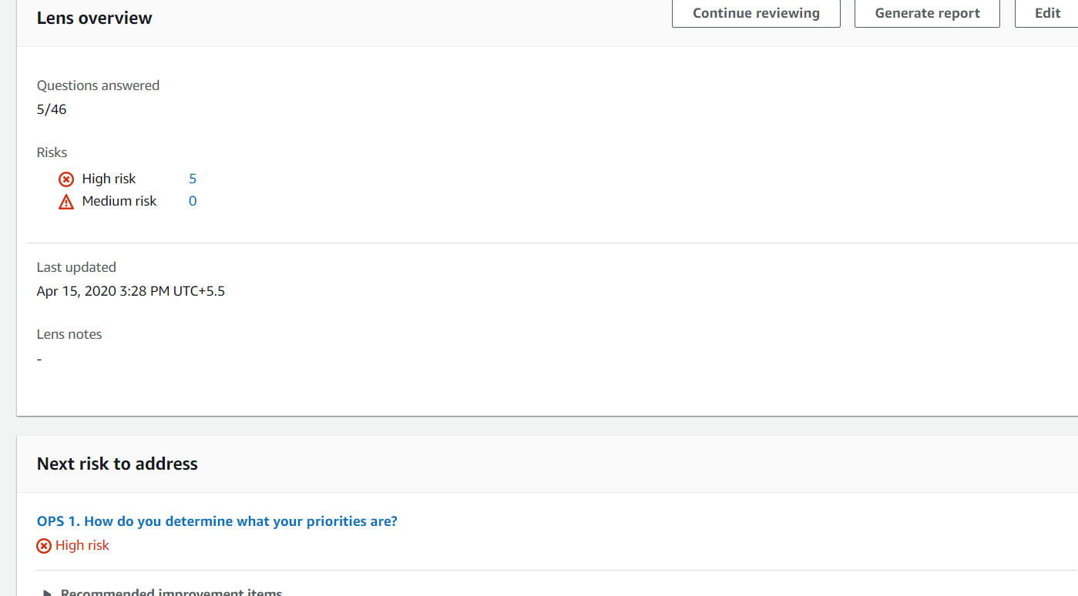Screen dimensions: 1078x596
Task: Open the Medium risk count 0 link
Action: 193,201
